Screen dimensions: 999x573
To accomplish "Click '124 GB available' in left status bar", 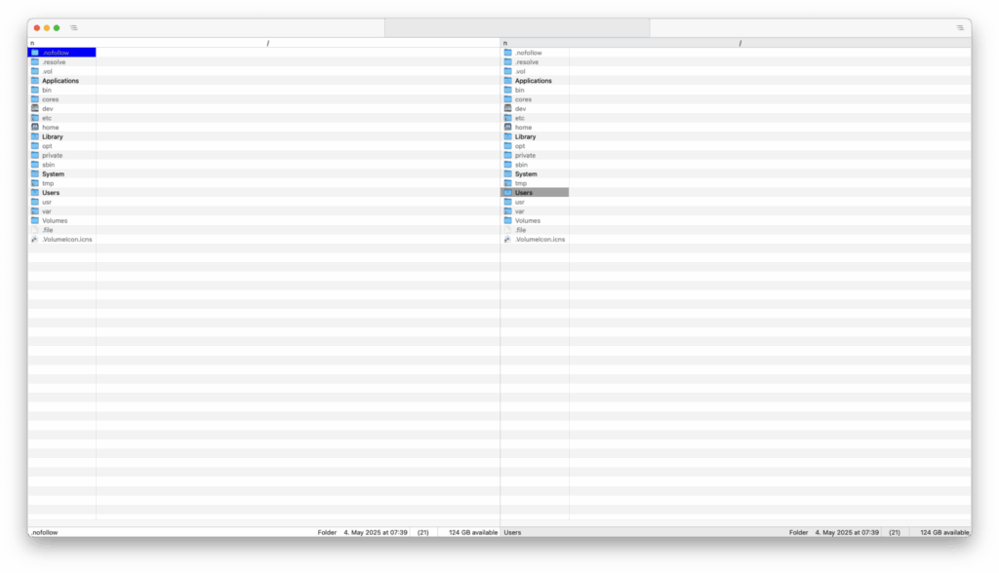I will [x=473, y=533].
